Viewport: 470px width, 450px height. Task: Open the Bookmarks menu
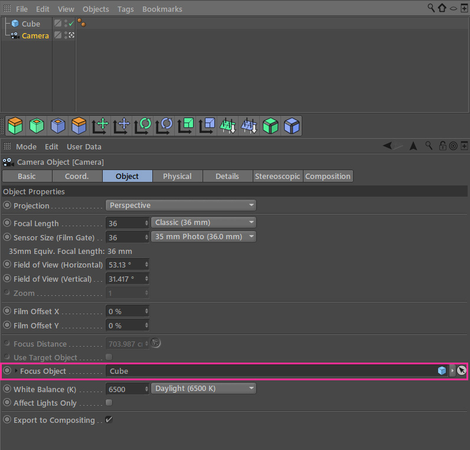click(x=162, y=9)
